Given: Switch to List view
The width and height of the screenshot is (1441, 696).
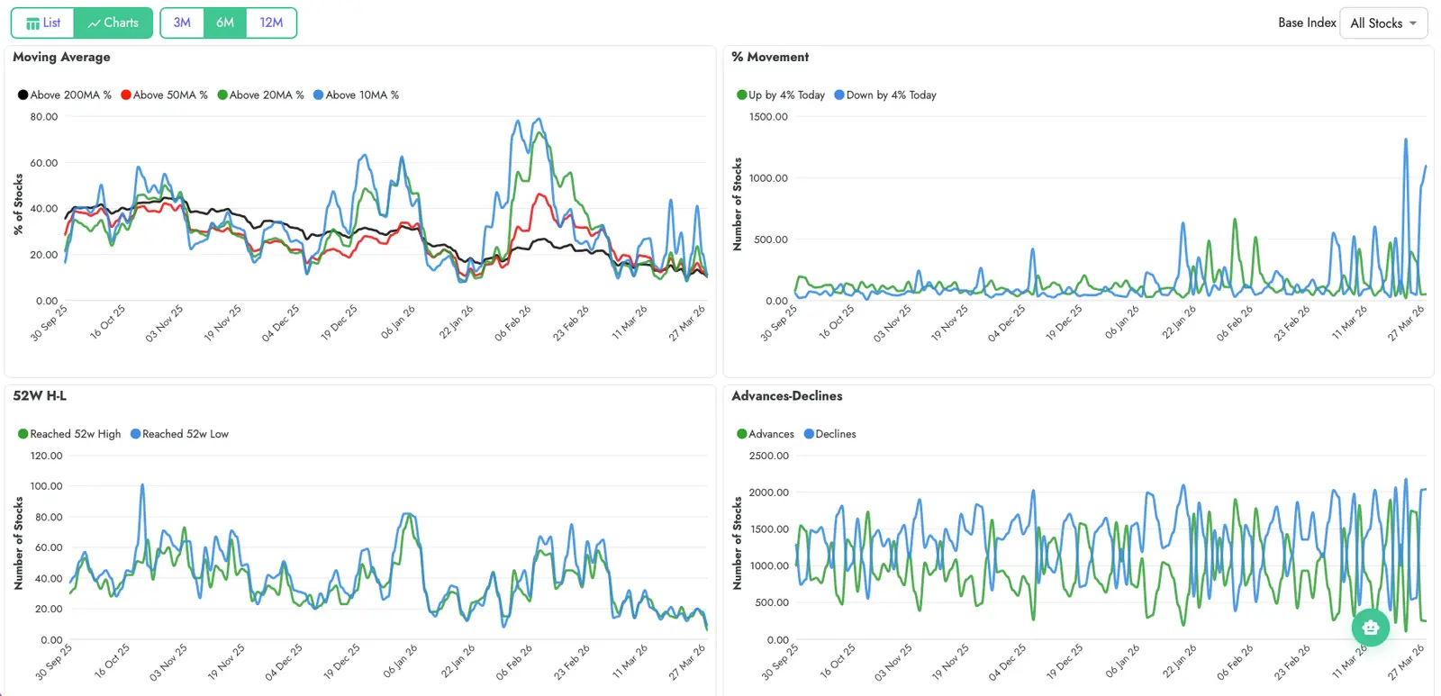Looking at the screenshot, I should pyautogui.click(x=43, y=23).
